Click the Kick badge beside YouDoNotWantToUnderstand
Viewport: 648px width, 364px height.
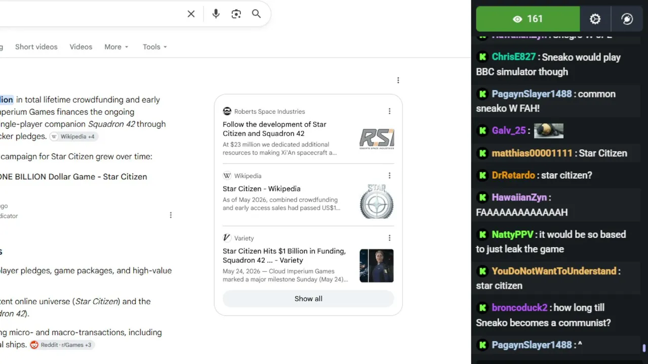pos(482,271)
